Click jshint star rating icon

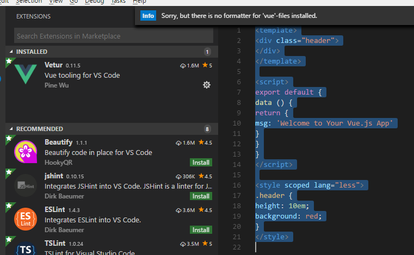pos(201,176)
